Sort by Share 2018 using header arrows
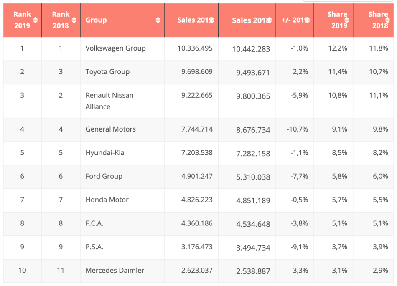397x286 pixels. [387, 20]
